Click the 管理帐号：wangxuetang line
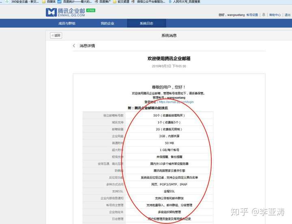292x224 pixels. click(169, 98)
